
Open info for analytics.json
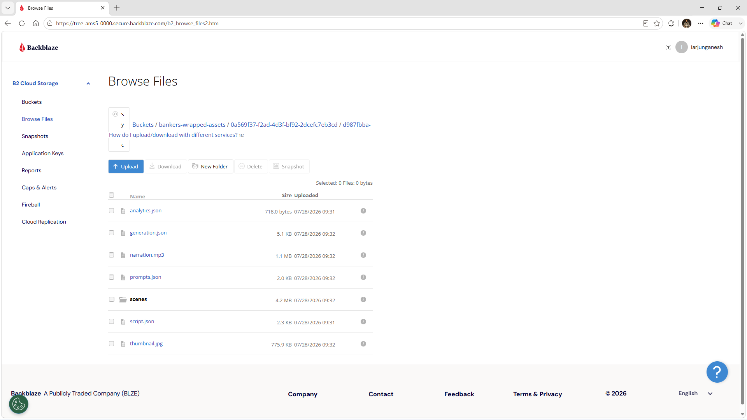pyautogui.click(x=363, y=211)
